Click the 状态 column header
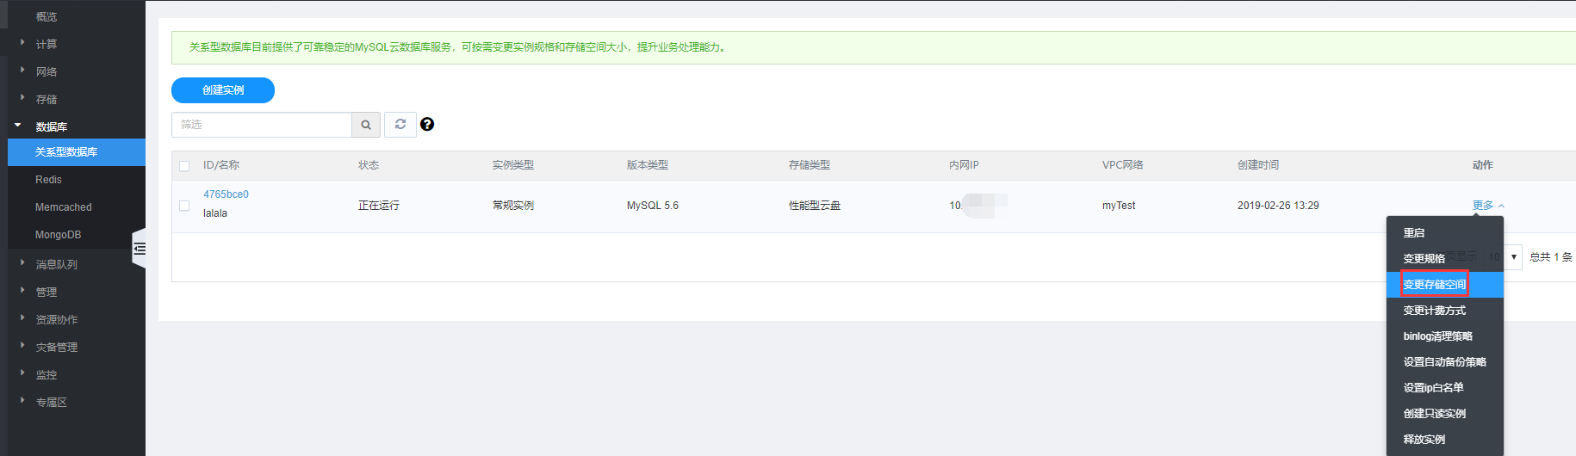1576x456 pixels. (x=369, y=165)
